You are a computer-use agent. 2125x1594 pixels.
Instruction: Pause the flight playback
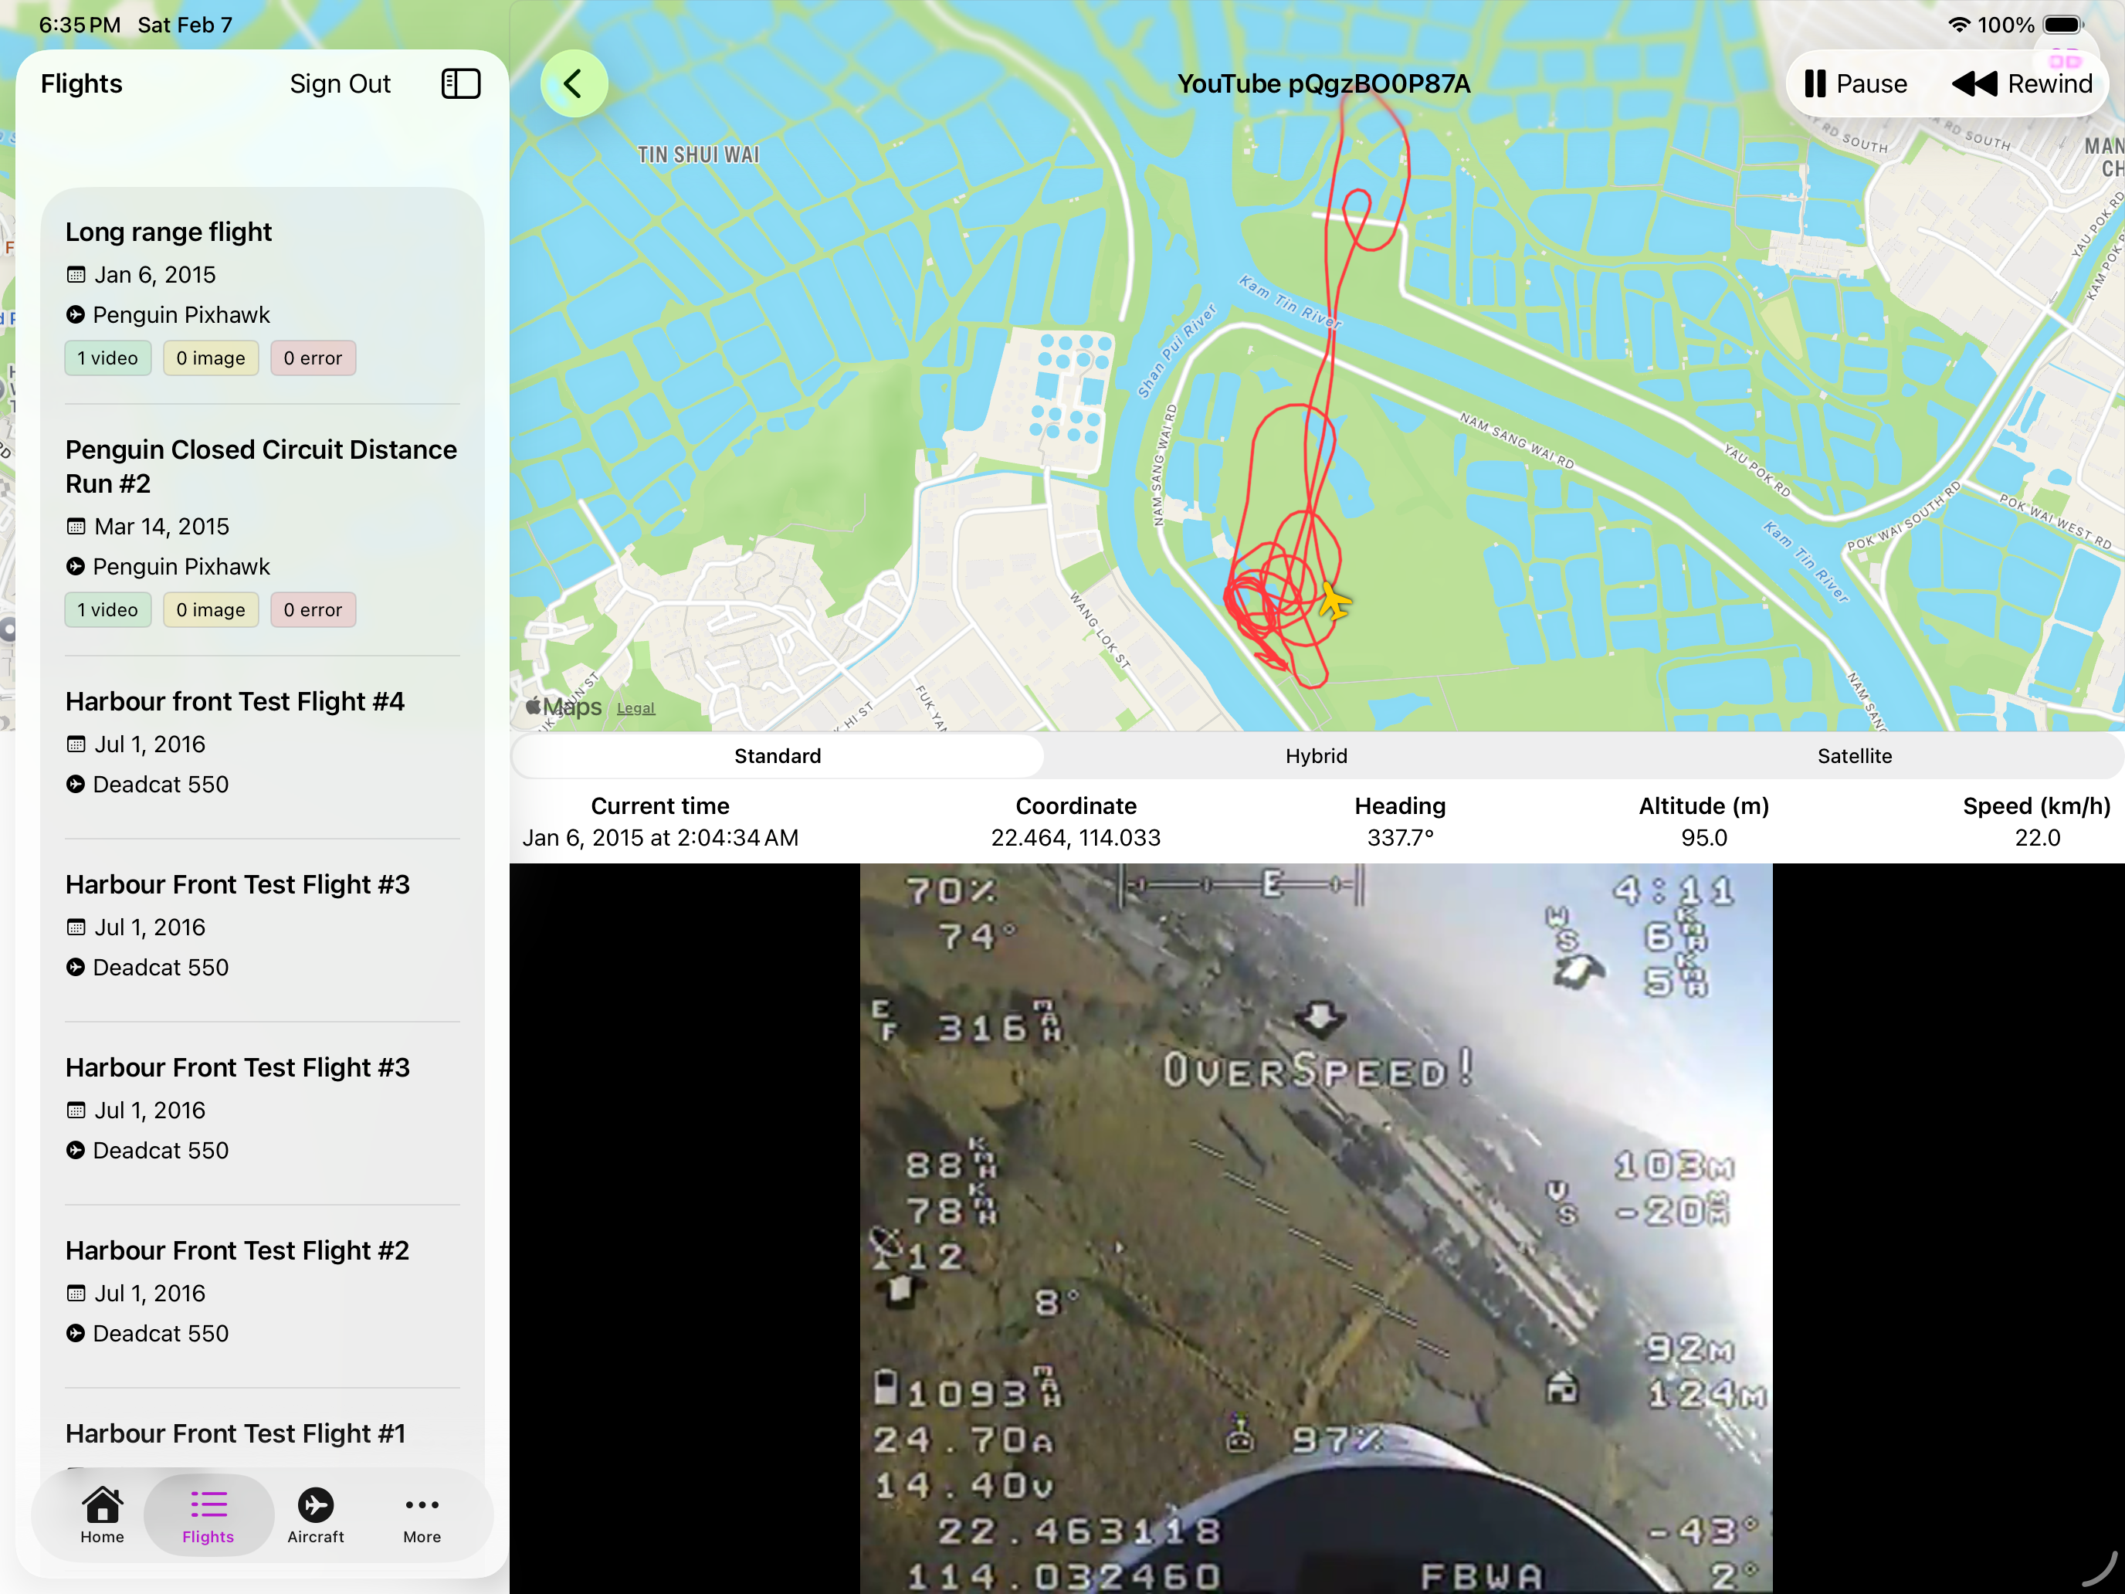(1855, 83)
